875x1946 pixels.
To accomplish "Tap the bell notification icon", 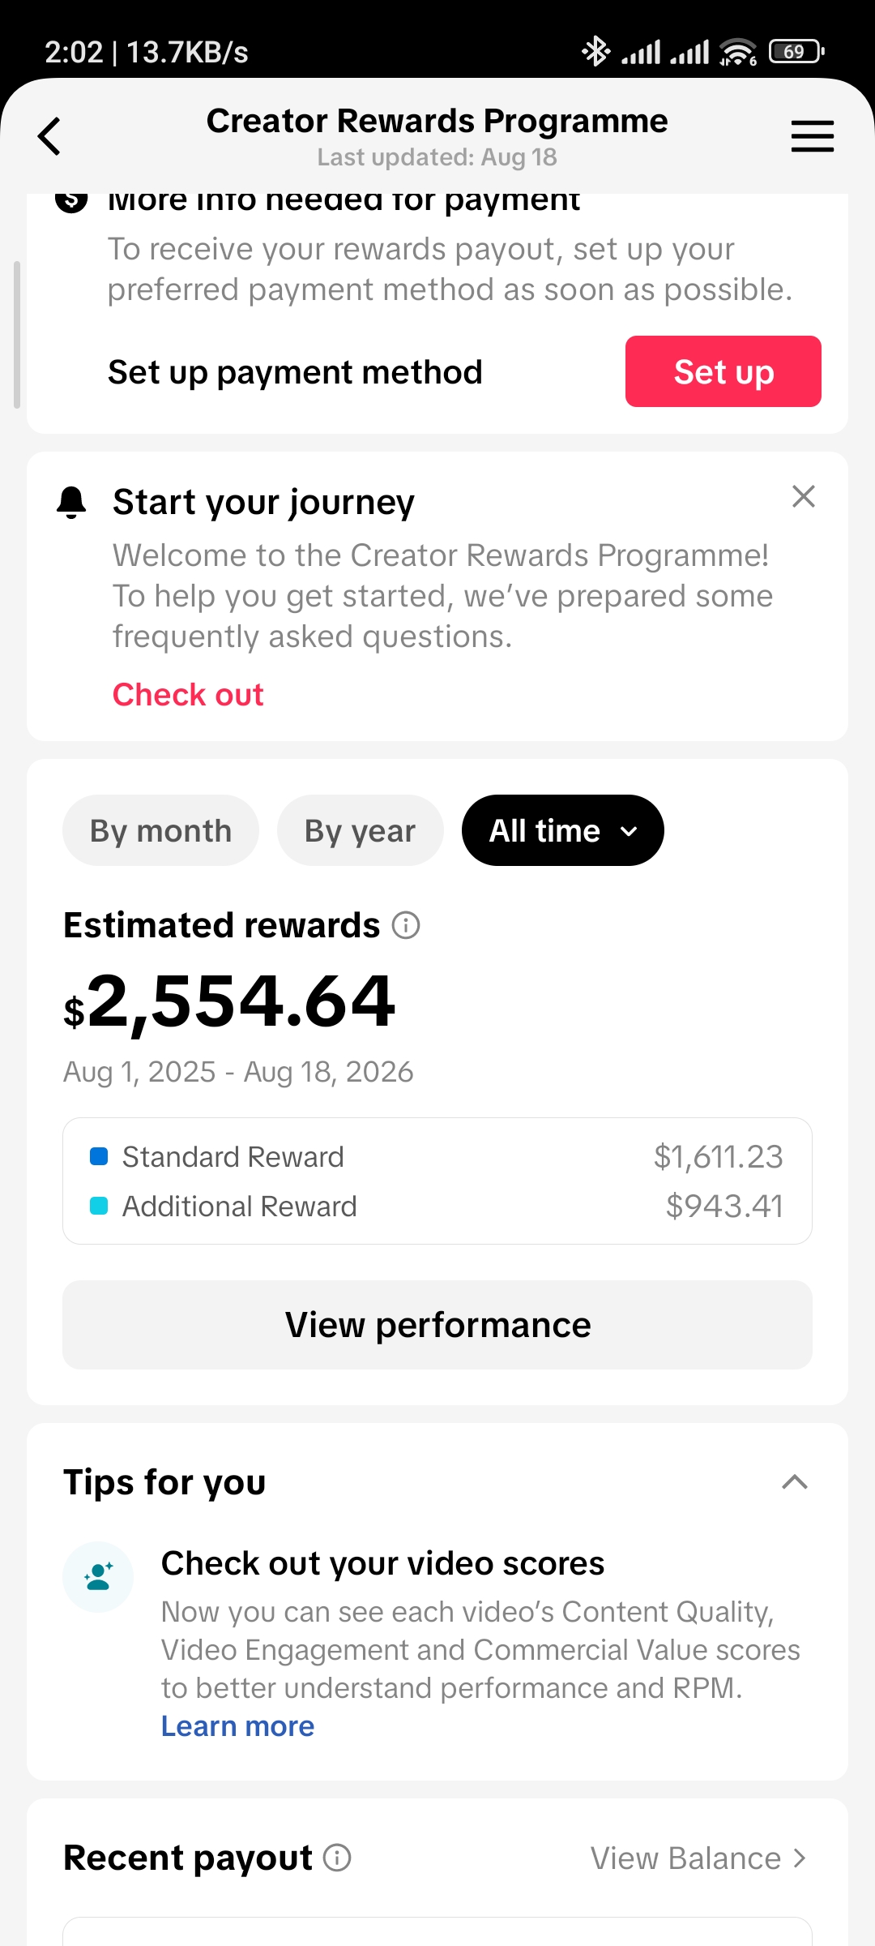I will tap(71, 503).
